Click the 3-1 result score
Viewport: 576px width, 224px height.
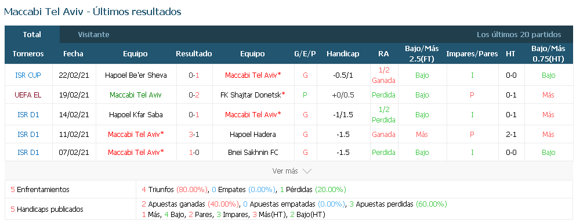[x=194, y=135]
